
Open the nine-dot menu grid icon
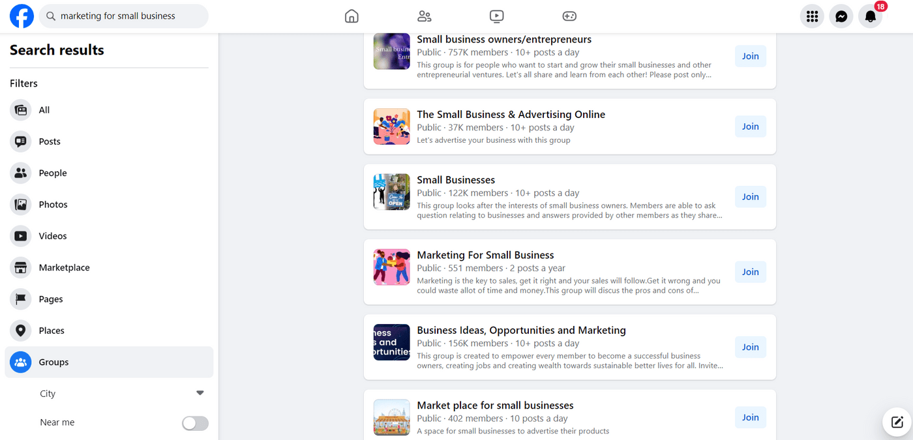click(812, 16)
